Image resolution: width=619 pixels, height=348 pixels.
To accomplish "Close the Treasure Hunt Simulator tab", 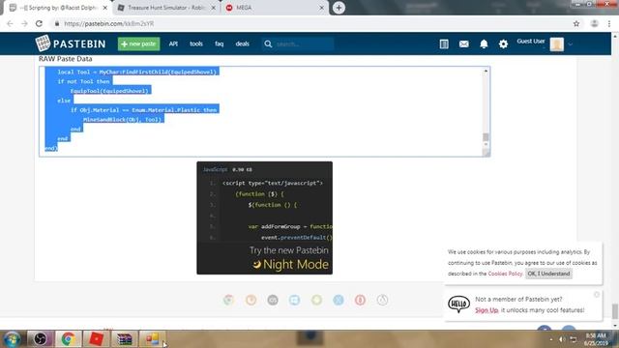I will click(x=213, y=8).
